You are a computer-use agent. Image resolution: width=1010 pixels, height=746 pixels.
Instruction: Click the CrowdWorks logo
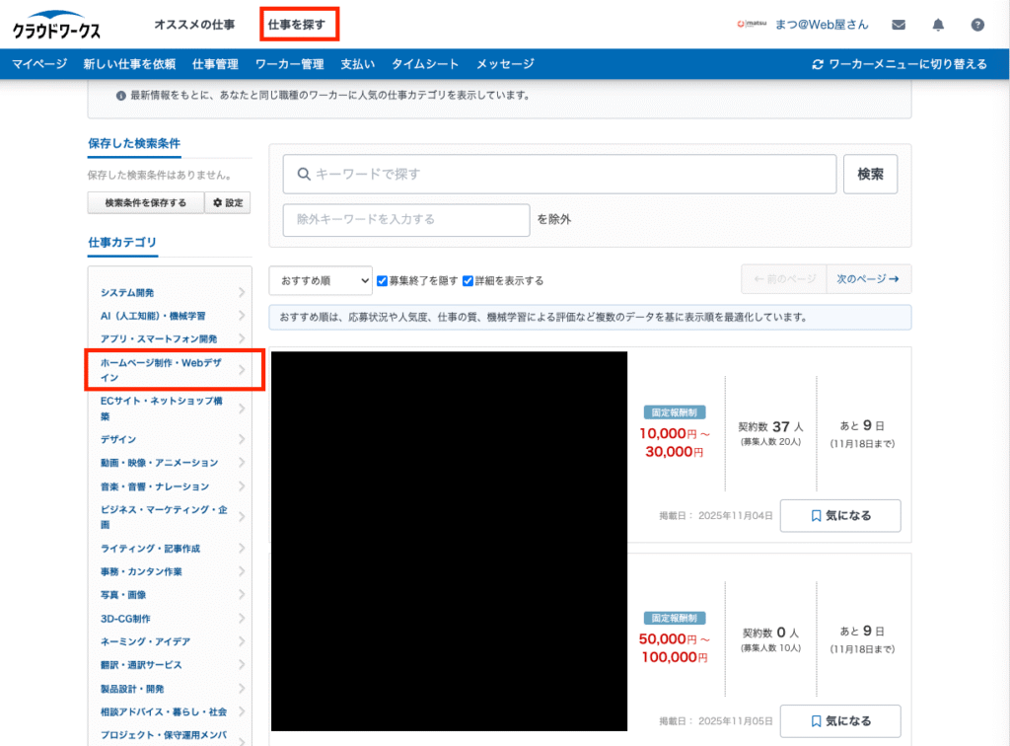click(56, 26)
